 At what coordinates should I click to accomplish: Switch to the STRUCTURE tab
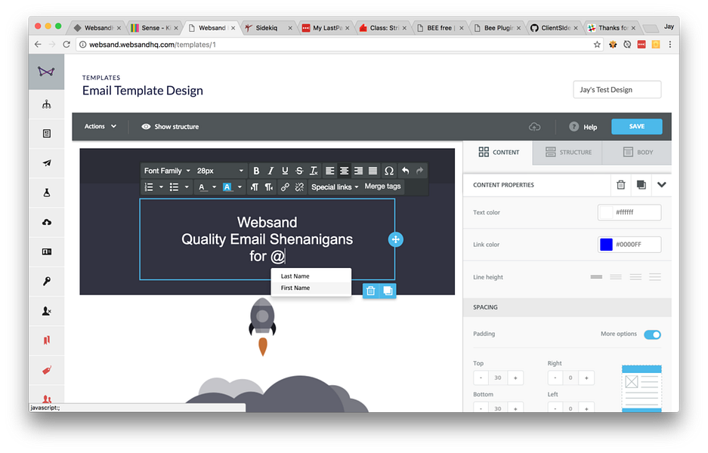click(x=568, y=152)
